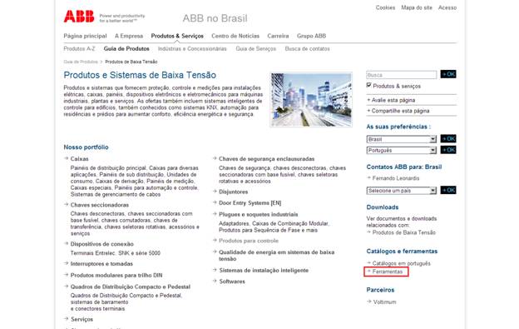Image resolution: width=519 pixels, height=329 pixels.
Task: Expand the Selecione um país dropdown
Action: [x=402, y=191]
